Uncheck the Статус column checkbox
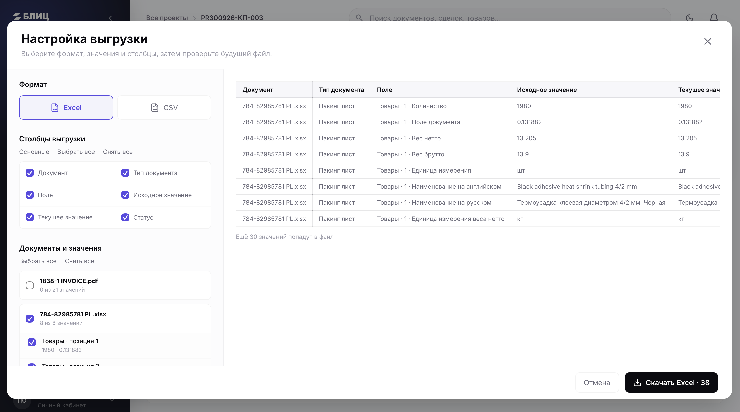This screenshot has height=412, width=740. (x=125, y=217)
